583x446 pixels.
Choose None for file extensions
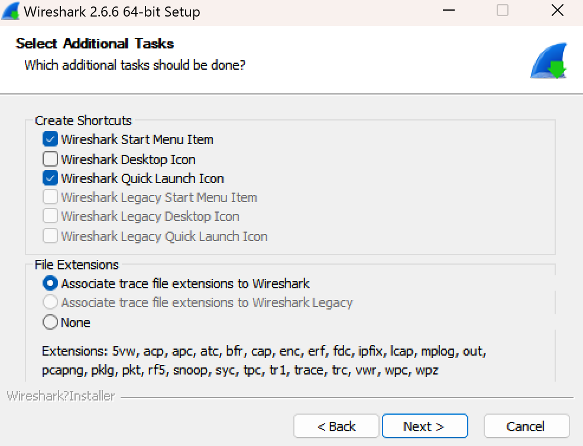pos(51,323)
